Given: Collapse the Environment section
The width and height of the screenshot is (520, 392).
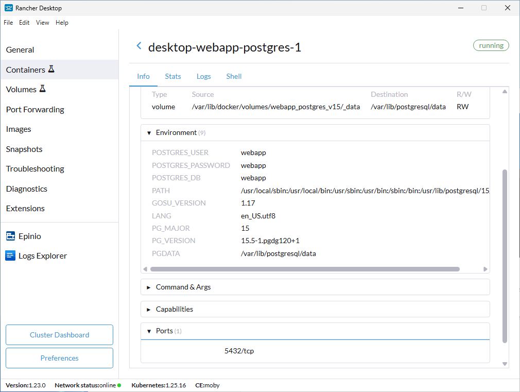Looking at the screenshot, I should tap(149, 133).
